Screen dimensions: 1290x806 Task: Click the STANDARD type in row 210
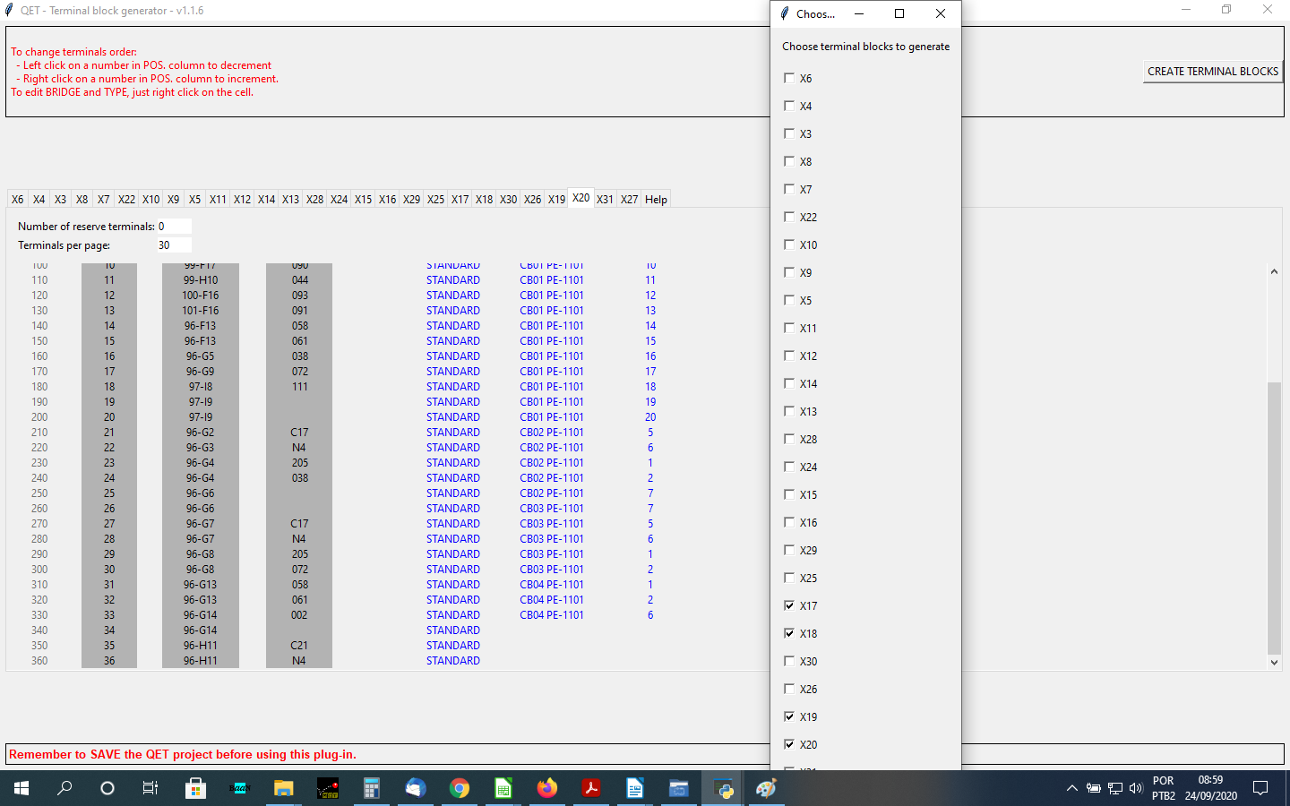452,433
